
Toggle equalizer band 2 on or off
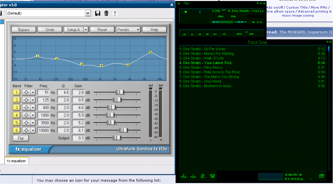pyautogui.click(x=16, y=100)
